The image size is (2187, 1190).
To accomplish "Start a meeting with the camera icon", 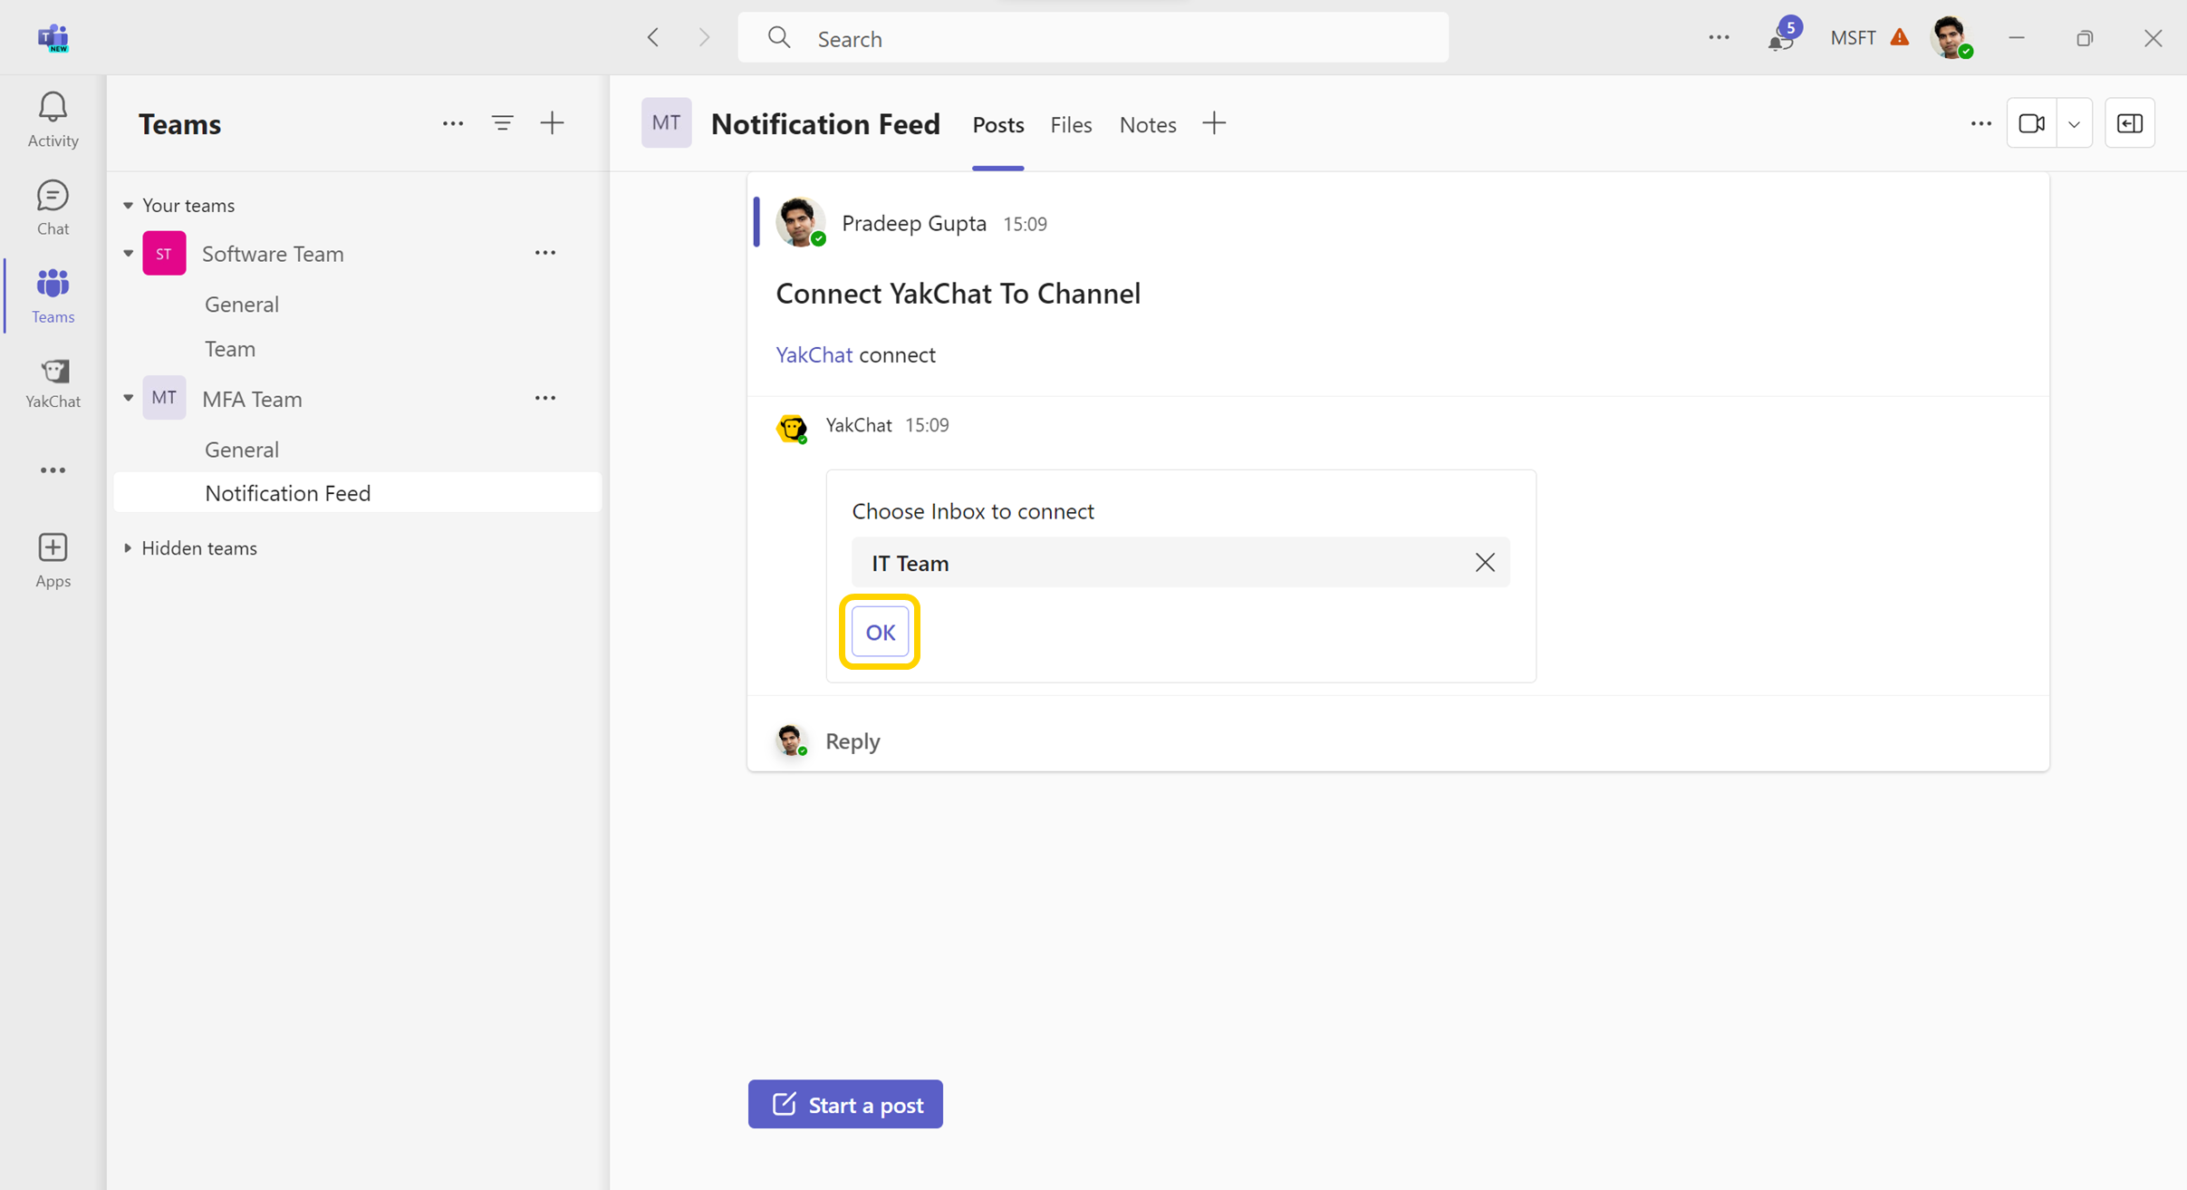I will [x=2031, y=123].
